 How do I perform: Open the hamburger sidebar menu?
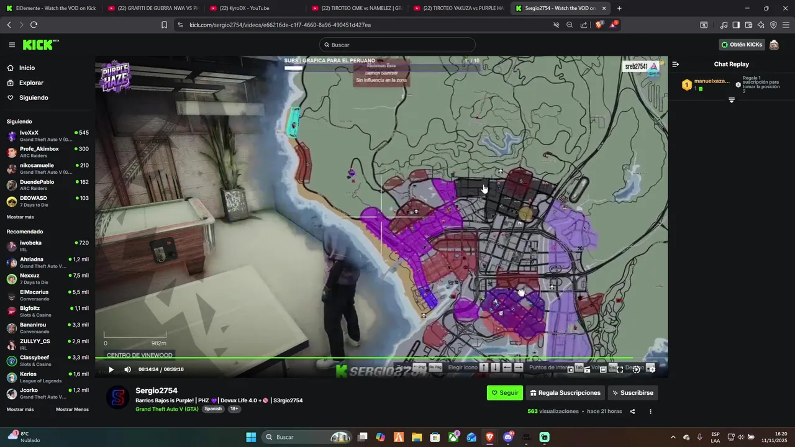click(x=12, y=45)
